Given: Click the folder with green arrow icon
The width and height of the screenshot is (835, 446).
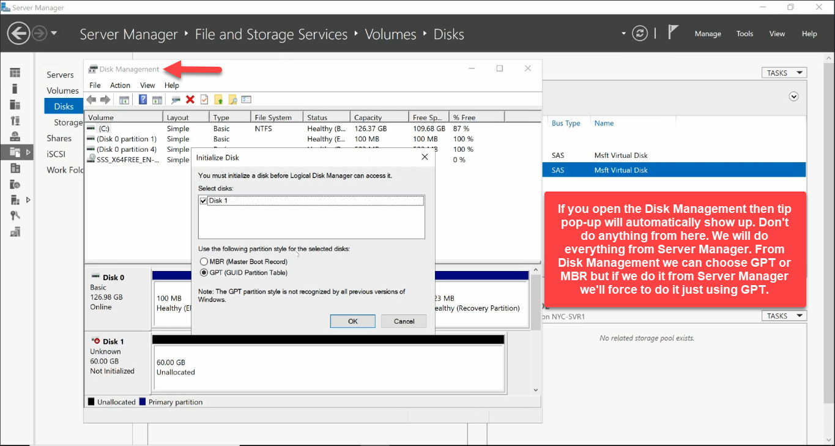Looking at the screenshot, I should [x=218, y=100].
